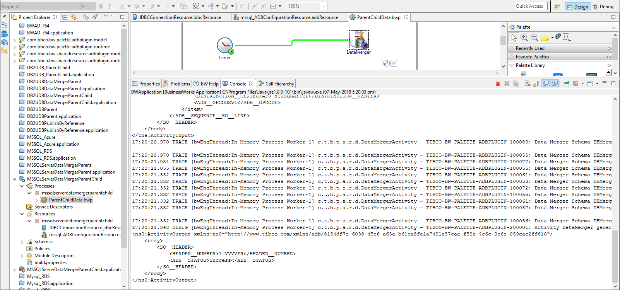
Task: Click the Remove Launch gray X icon
Action: click(x=507, y=84)
